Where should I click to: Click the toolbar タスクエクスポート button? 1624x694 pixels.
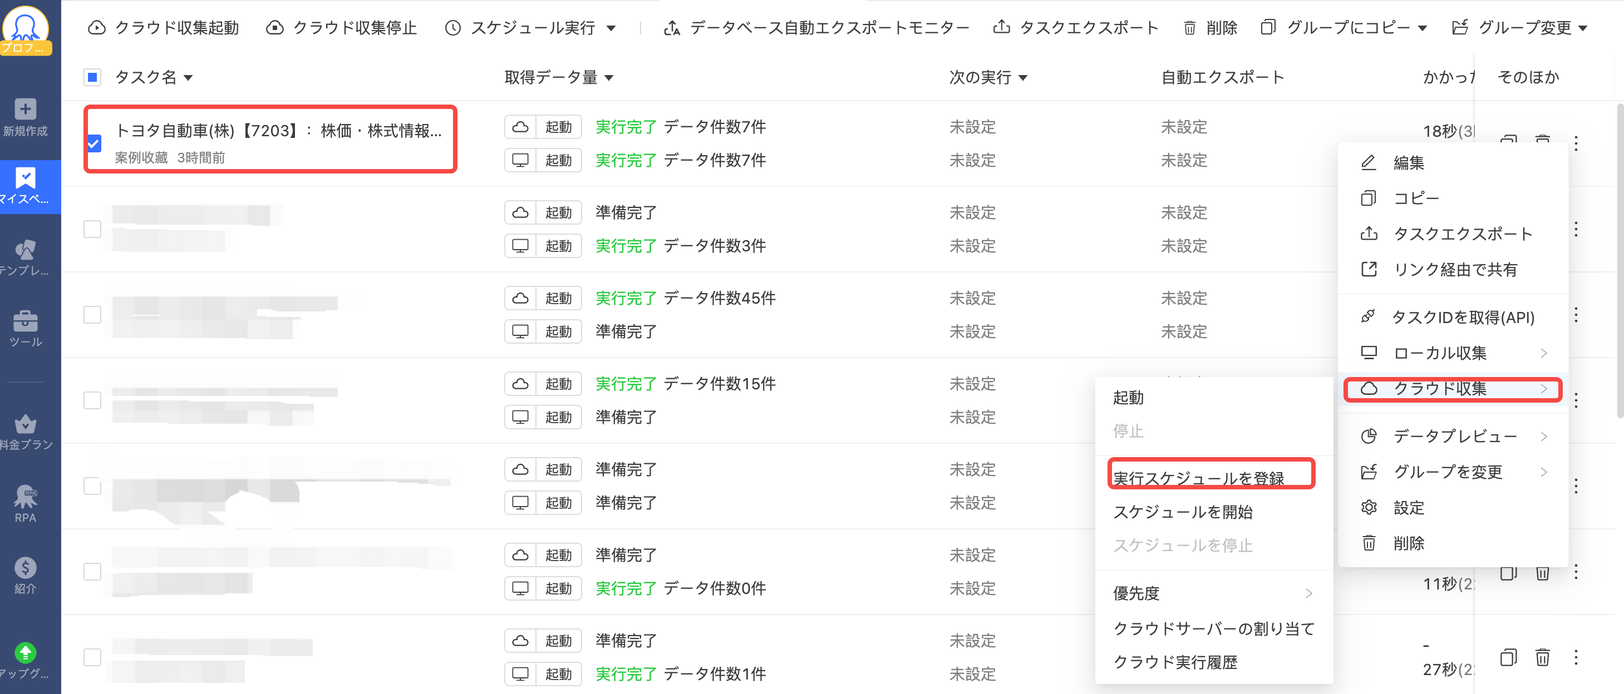1075,28
